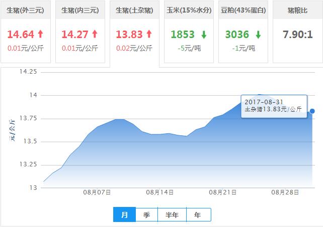Click the corn price 1853

point(183,34)
